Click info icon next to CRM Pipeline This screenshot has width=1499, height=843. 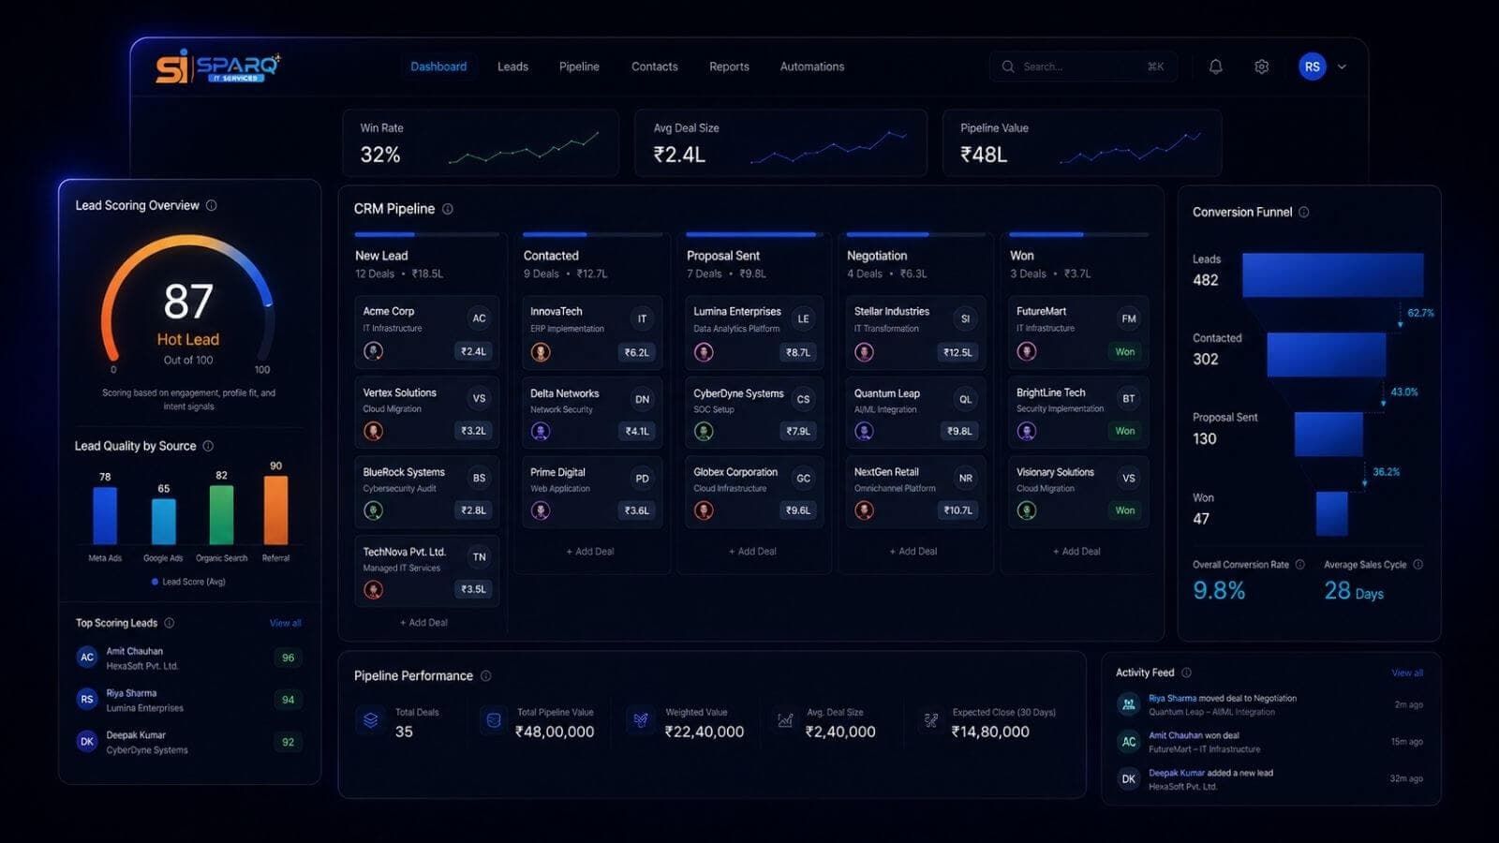(448, 209)
